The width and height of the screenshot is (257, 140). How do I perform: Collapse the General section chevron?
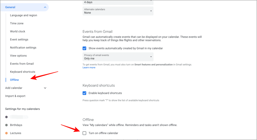point(45,7)
